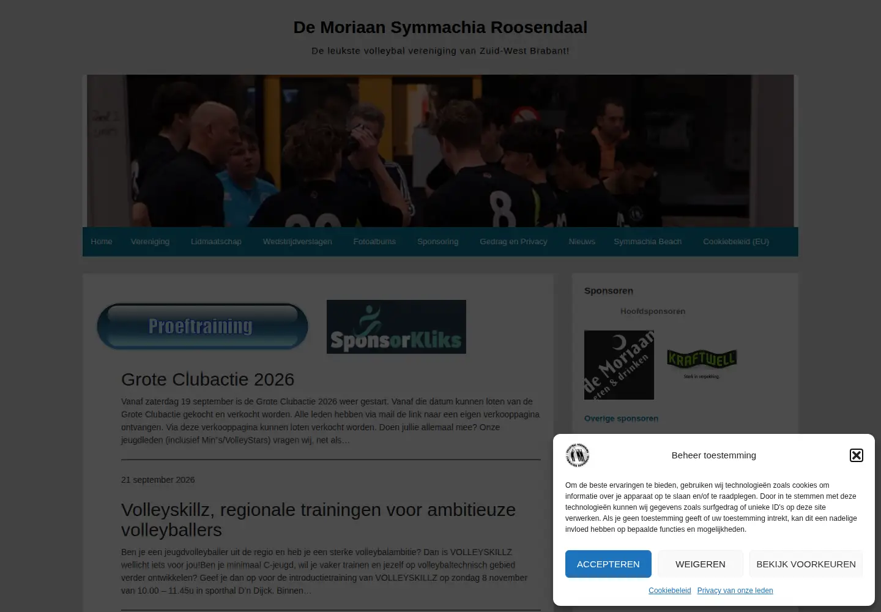Open Privacy van onze leden link
The width and height of the screenshot is (881, 612).
pos(735,591)
